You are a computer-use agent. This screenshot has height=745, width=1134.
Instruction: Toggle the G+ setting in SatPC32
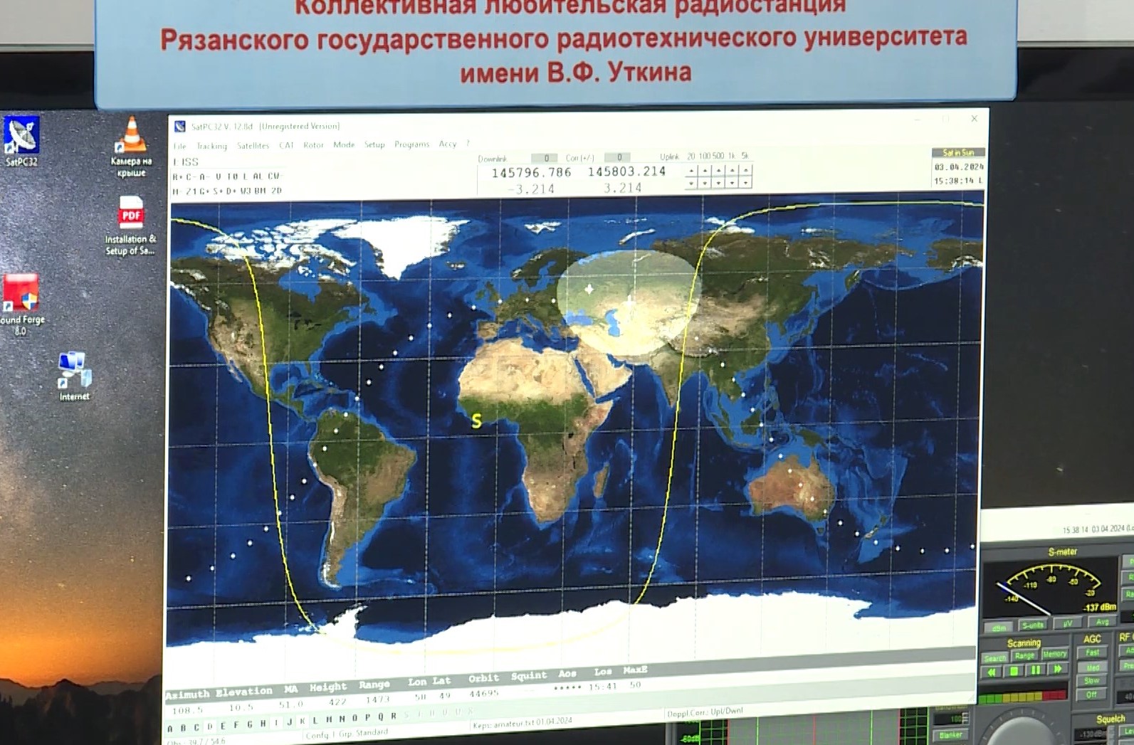206,191
